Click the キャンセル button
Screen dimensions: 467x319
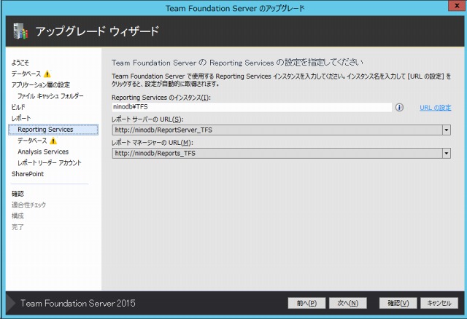point(439,303)
